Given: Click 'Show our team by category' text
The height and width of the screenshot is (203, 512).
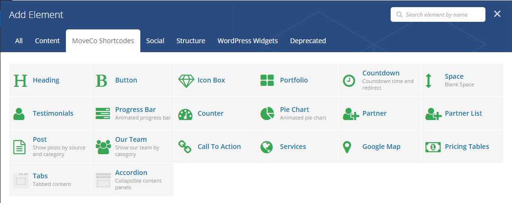Looking at the screenshot, I should coord(137,151).
